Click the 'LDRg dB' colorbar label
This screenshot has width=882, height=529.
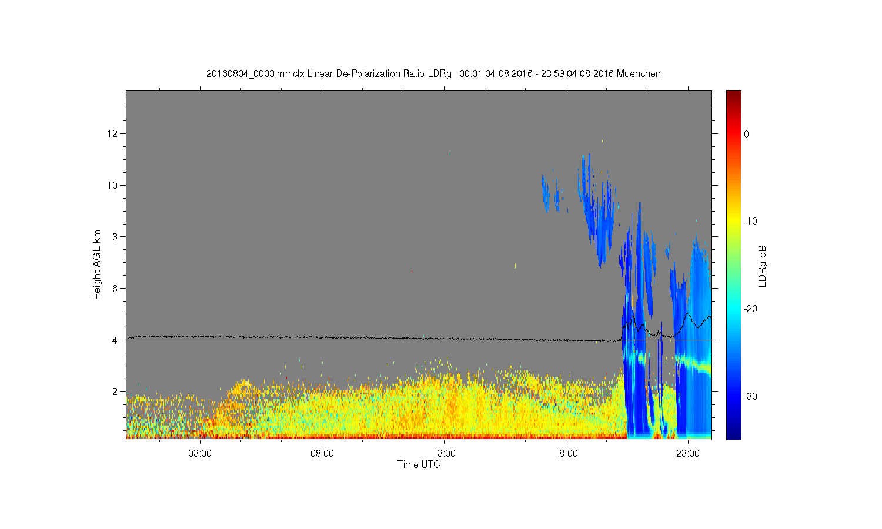[763, 266]
